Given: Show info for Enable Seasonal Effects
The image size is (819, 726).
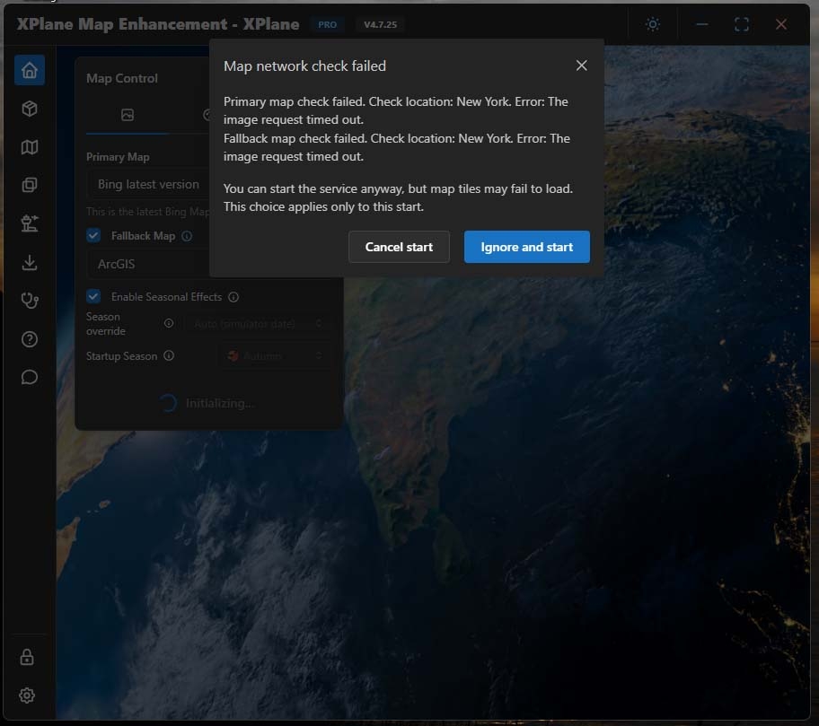Looking at the screenshot, I should pos(233,297).
